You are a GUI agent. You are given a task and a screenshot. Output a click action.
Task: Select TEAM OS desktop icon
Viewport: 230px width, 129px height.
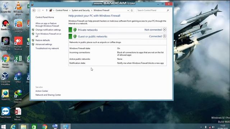tap(6, 95)
